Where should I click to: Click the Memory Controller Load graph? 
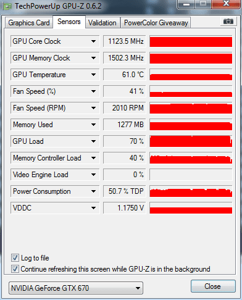pyautogui.click(x=191, y=158)
